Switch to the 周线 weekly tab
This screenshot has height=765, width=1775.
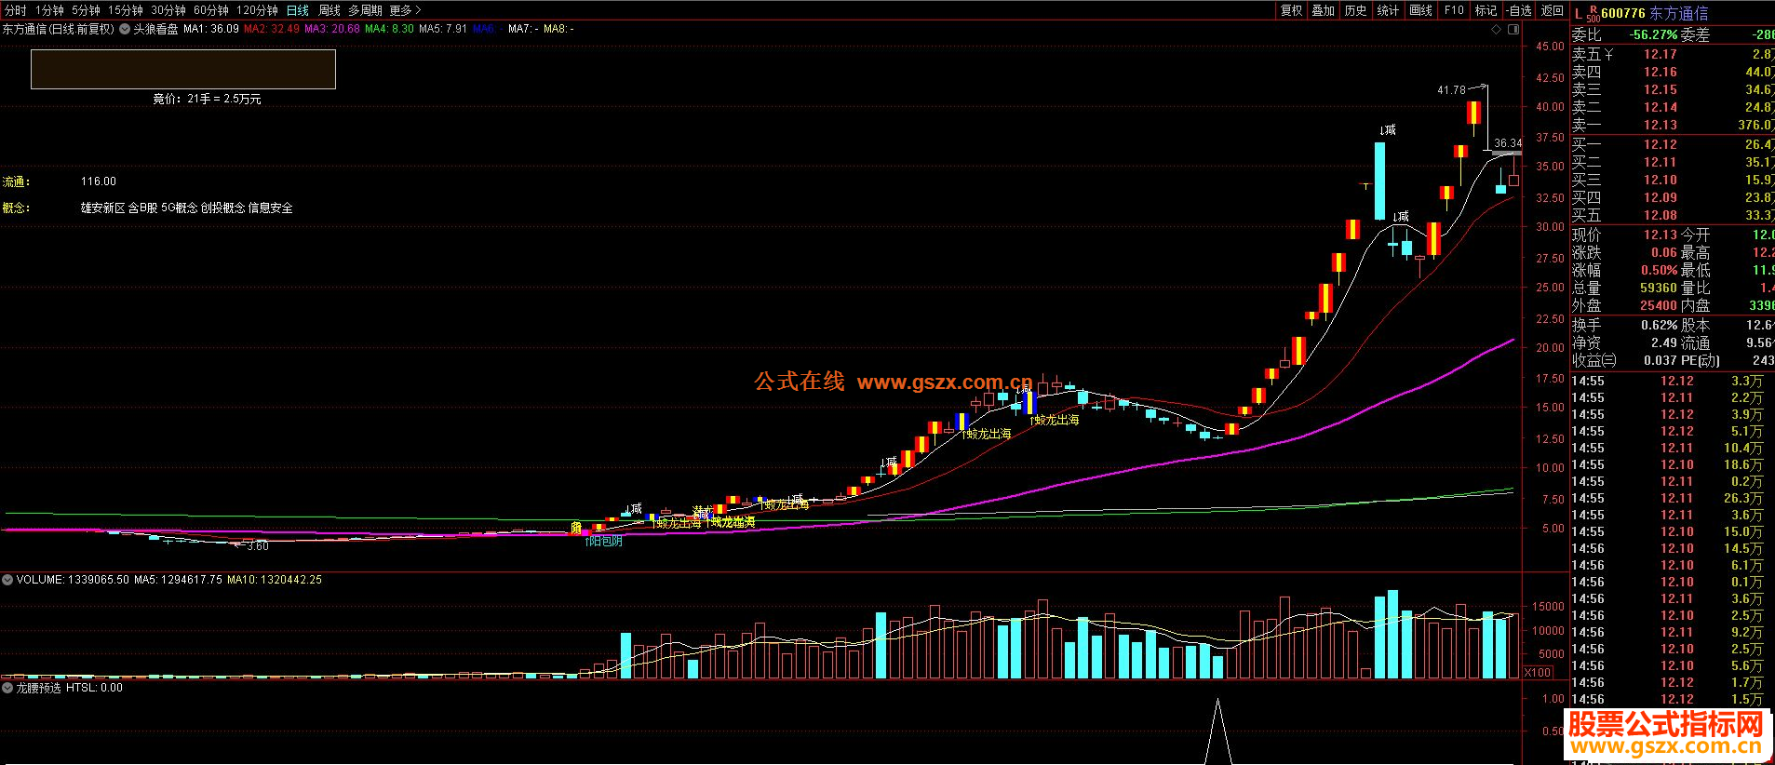tap(329, 10)
